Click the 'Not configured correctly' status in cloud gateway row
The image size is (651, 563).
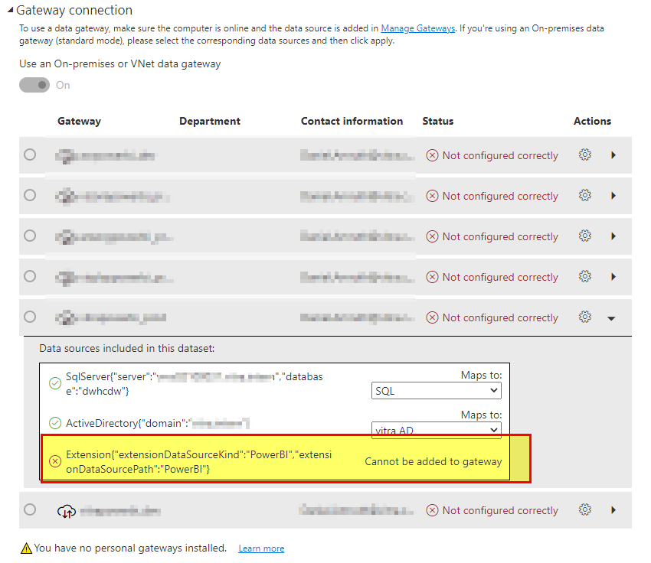point(500,510)
